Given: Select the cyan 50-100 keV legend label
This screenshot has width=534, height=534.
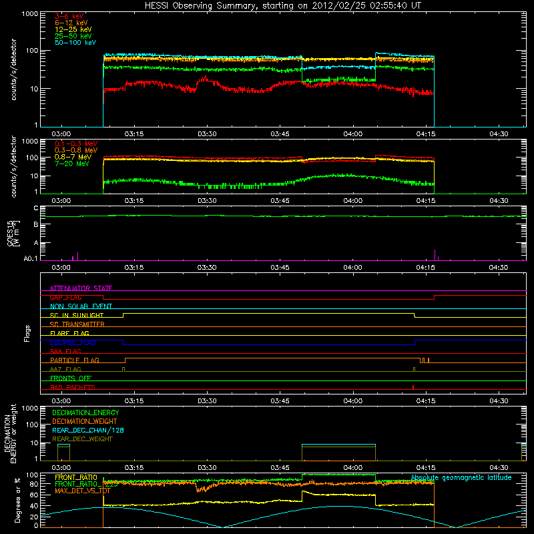Looking at the screenshot, I should [x=75, y=43].
